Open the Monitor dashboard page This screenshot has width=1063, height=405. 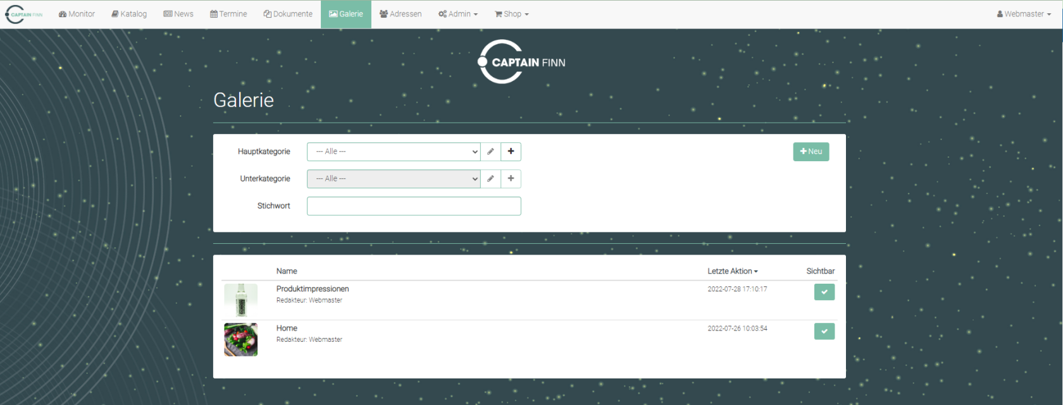coord(77,14)
